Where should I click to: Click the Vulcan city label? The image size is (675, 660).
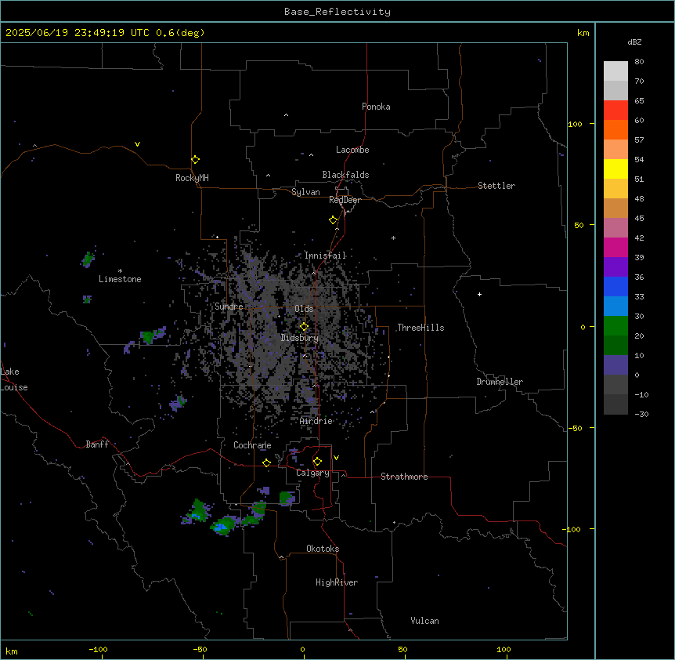(425, 621)
